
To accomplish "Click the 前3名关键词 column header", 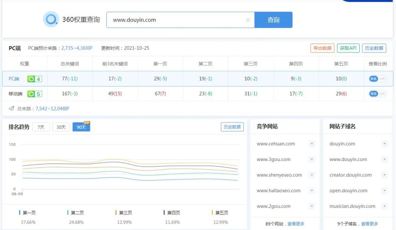I will pyautogui.click(x=115, y=64).
